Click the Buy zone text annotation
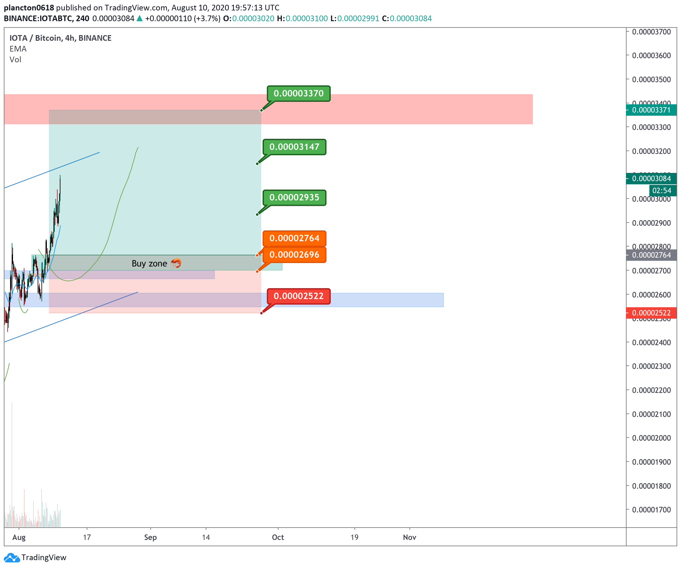Image resolution: width=681 pixels, height=569 pixels. [x=149, y=264]
